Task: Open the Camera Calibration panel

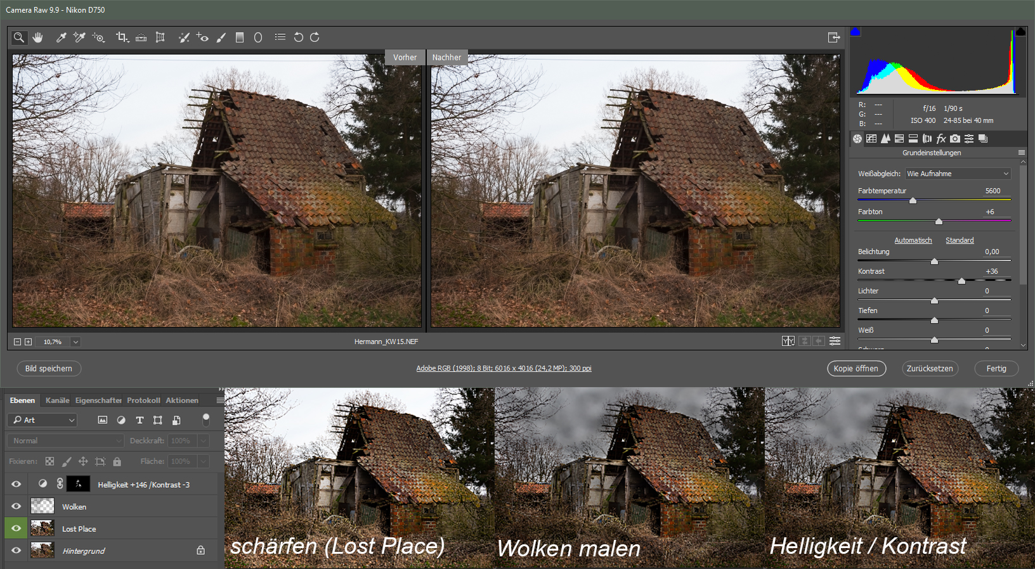Action: coord(955,139)
